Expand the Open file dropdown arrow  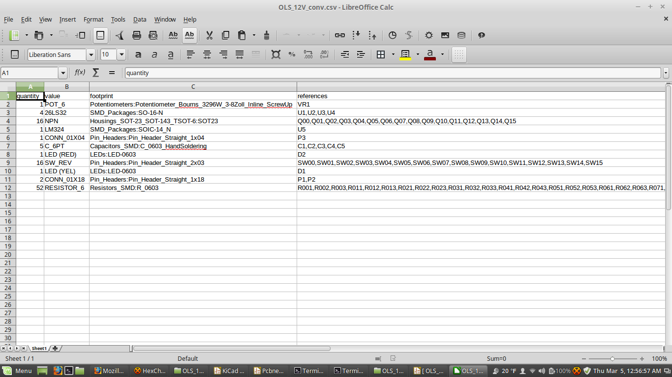pos(51,35)
